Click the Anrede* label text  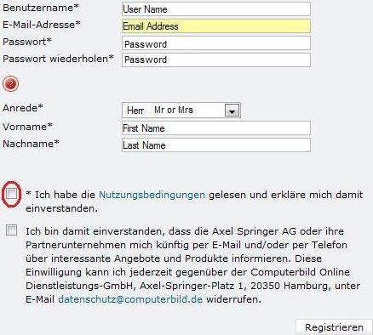point(23,108)
